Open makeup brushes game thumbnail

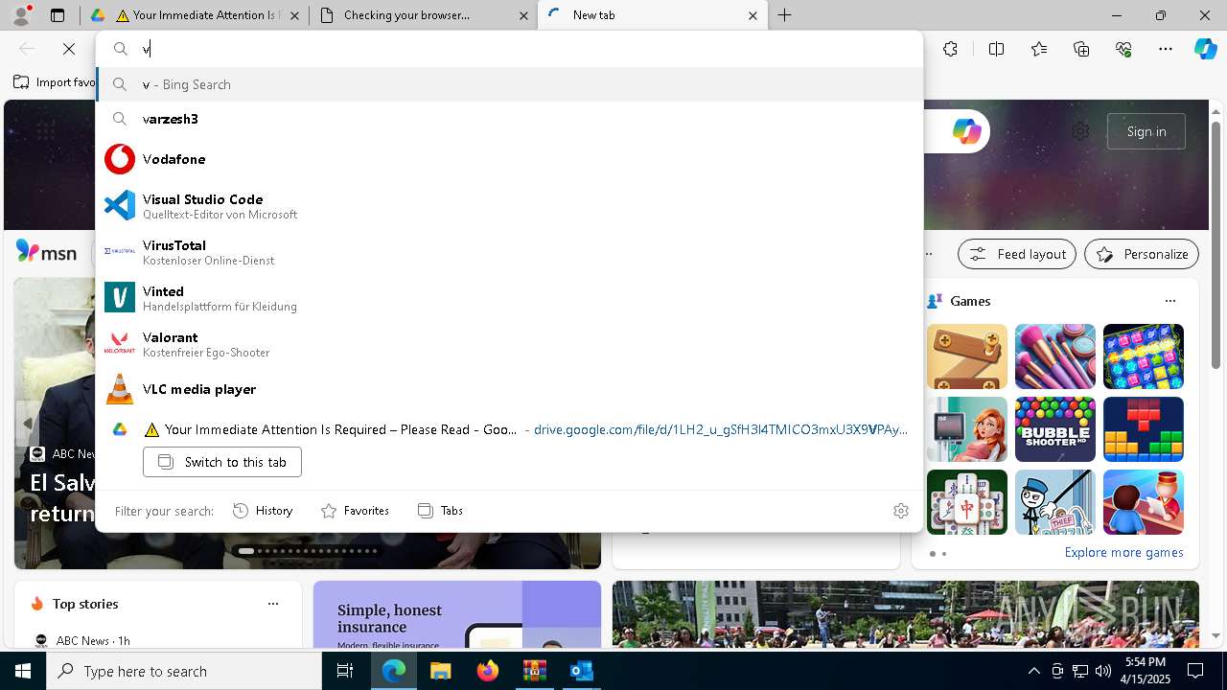1055,356
